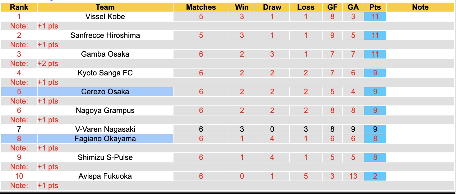456x194 pixels.
Task: Click Avispa Fukuoka's blue points cell
Action: point(375,176)
